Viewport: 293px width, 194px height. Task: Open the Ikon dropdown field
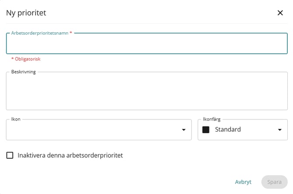pos(99,130)
